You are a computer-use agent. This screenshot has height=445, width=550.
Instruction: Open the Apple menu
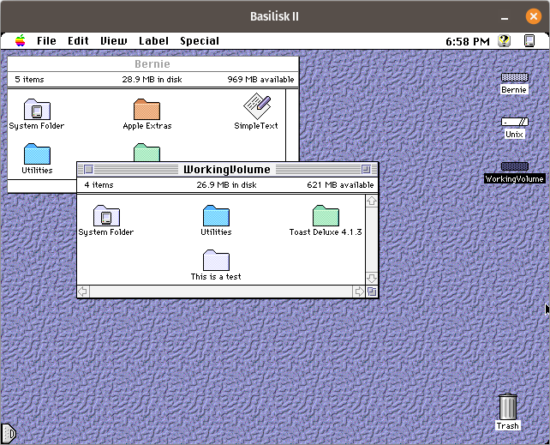(21, 40)
